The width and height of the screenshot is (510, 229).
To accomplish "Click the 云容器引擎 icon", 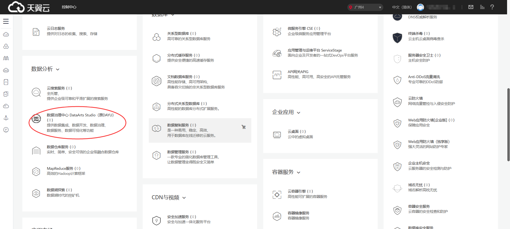I will coord(277,194).
